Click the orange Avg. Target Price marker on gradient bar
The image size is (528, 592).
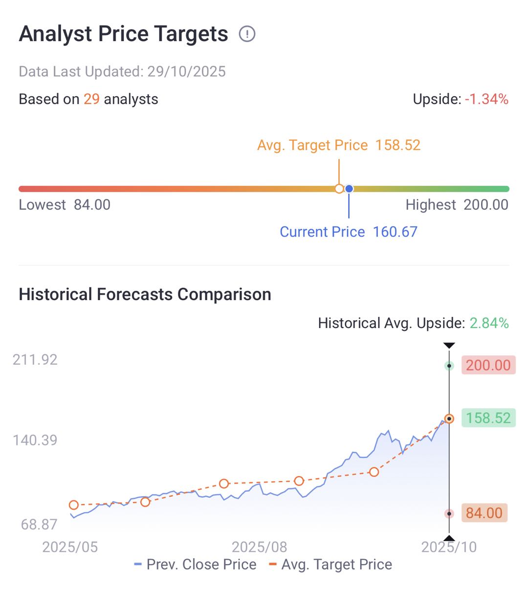(339, 189)
